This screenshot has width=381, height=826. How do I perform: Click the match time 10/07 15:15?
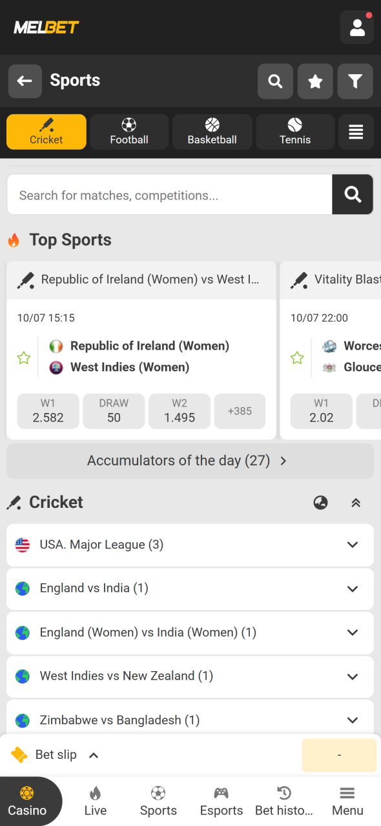[x=46, y=317]
